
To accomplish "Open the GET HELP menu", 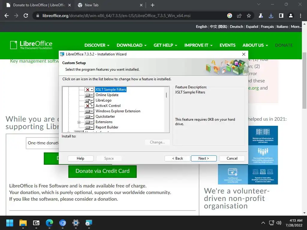I will point(165,45).
